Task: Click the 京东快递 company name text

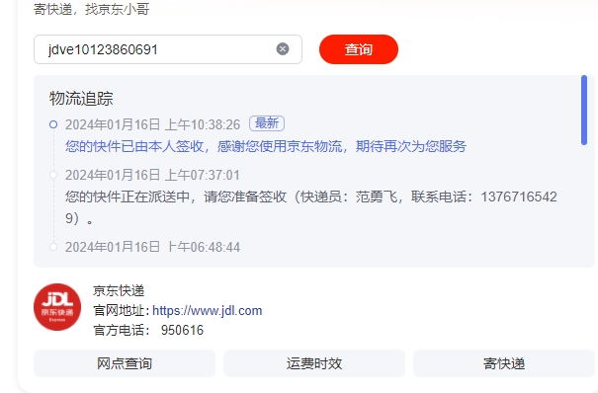Action: pos(119,291)
